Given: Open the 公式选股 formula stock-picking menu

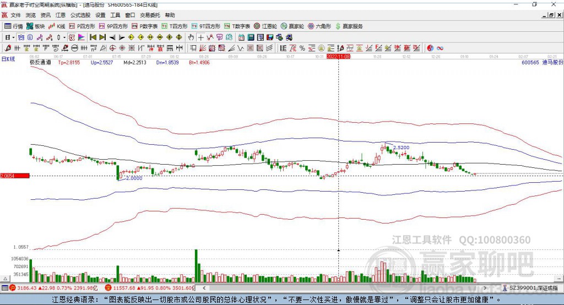Looking at the screenshot, I should point(80,15).
